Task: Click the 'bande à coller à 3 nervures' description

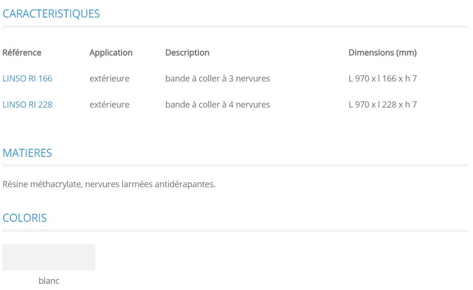Action: click(x=217, y=79)
